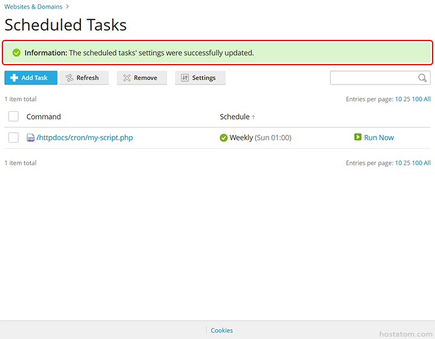
Task: Open the /httpdocs/cron/my-script.php task link
Action: (x=85, y=138)
